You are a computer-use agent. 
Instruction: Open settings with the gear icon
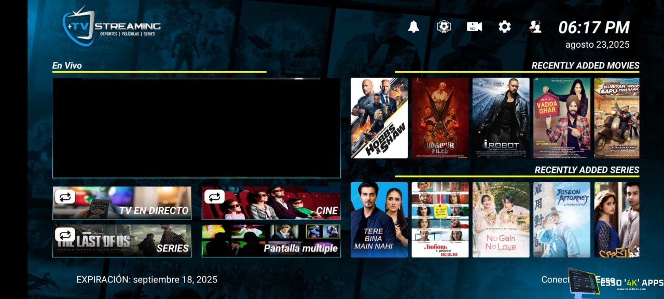point(505,27)
